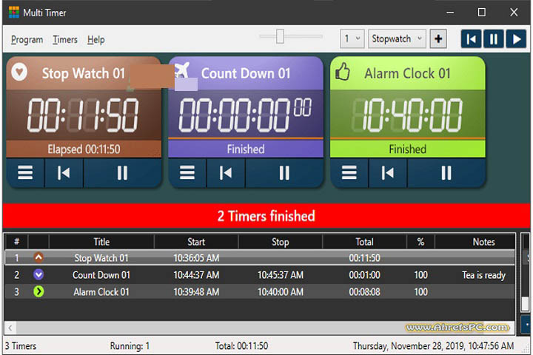Click the purple down-arrow icon in row 2

[38, 274]
